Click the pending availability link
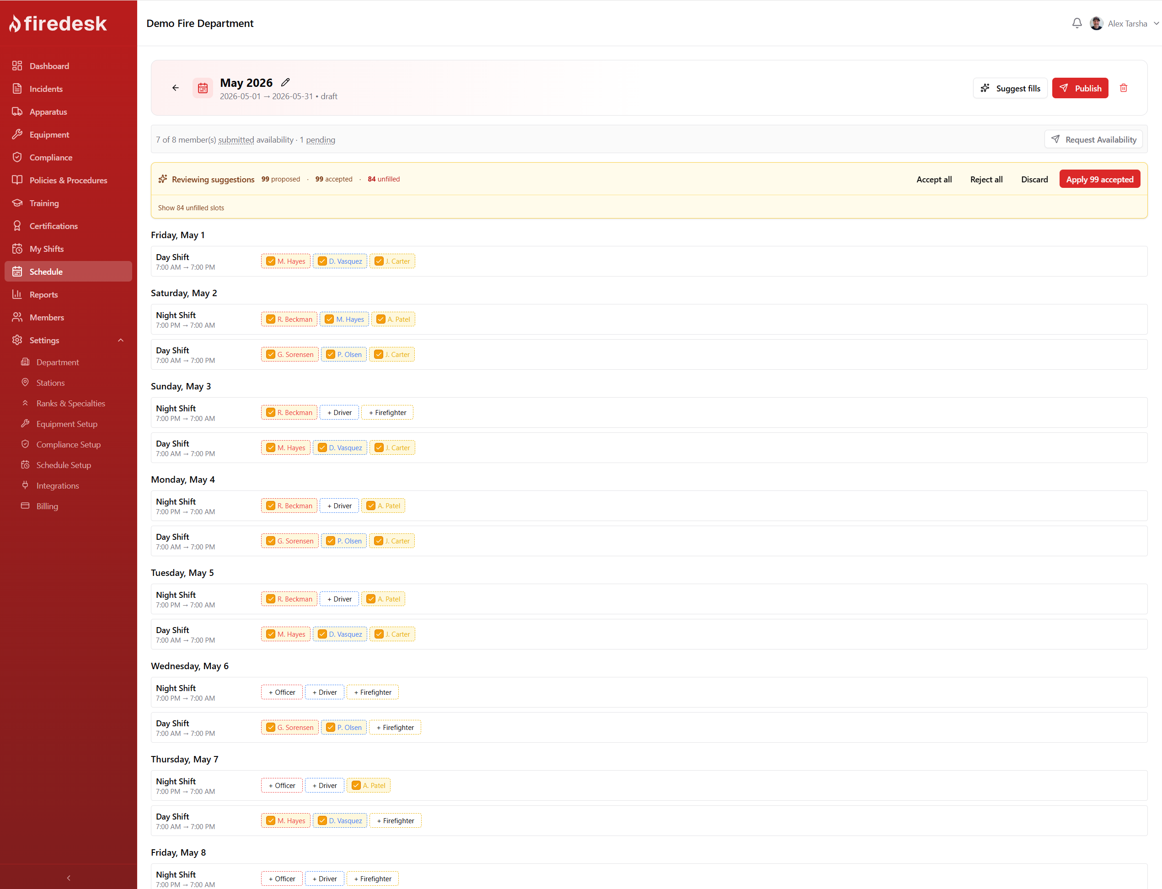 coord(320,140)
